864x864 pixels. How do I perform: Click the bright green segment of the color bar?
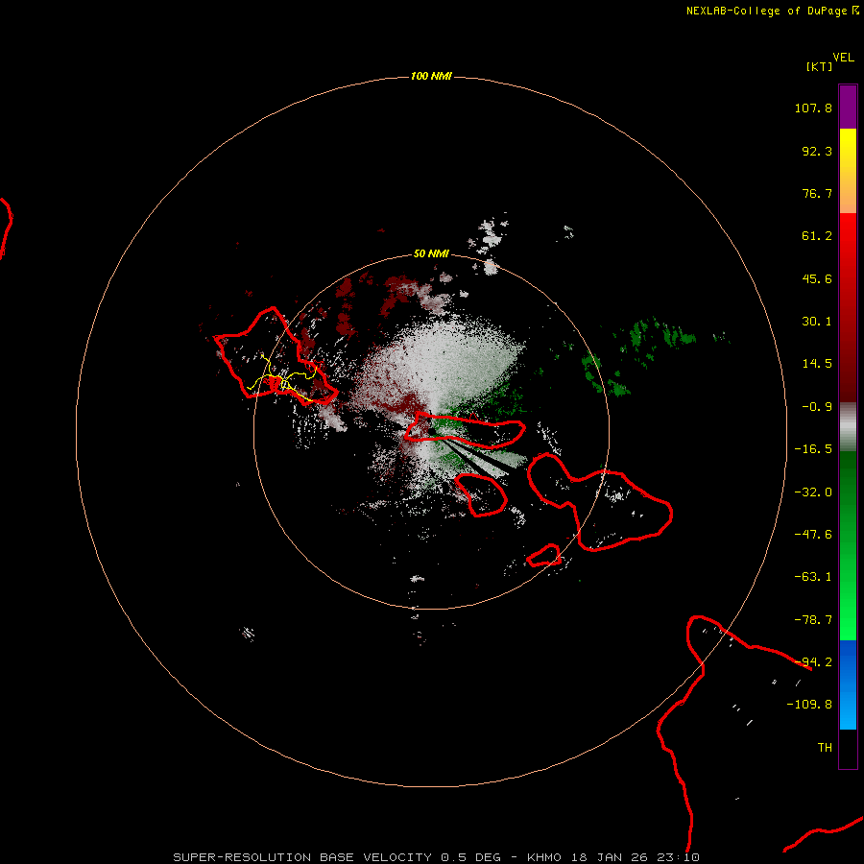point(848,545)
